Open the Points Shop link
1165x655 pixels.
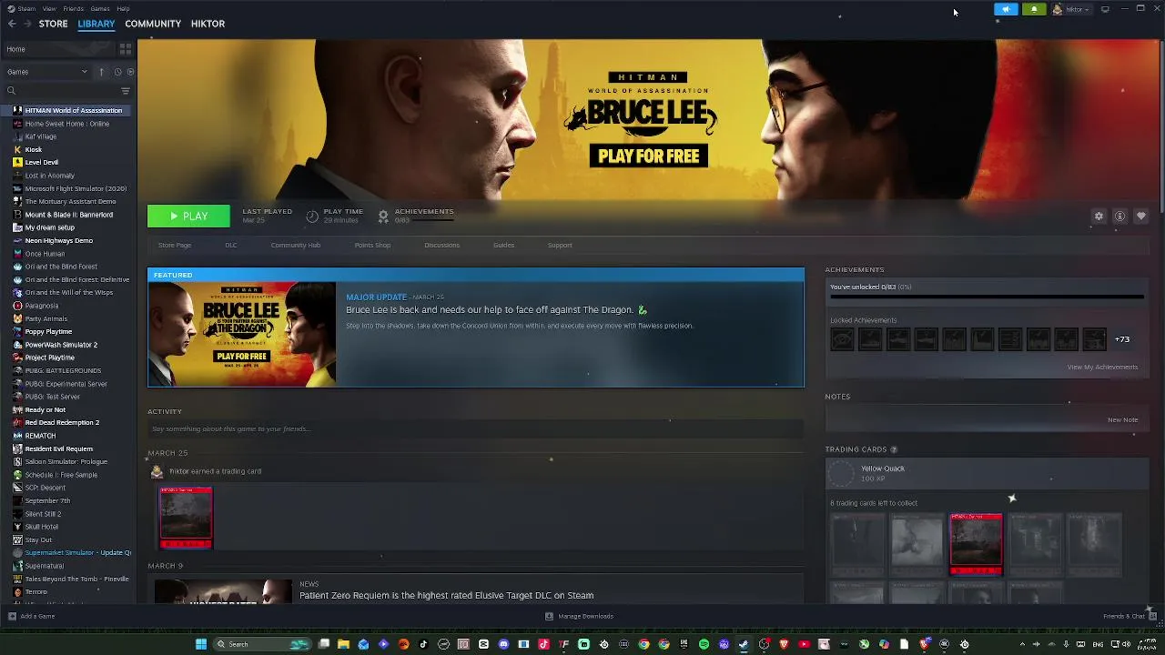click(x=372, y=245)
